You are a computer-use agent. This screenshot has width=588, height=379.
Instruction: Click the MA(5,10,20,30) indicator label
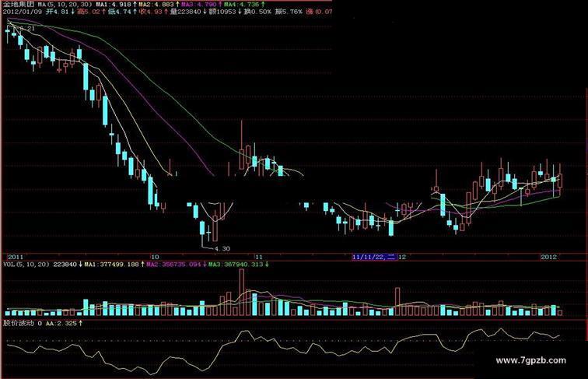(x=64, y=4)
